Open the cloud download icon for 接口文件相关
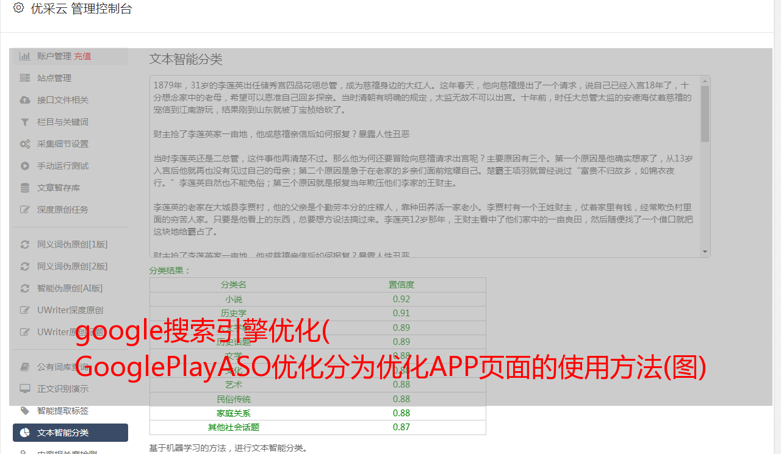 (x=24, y=100)
